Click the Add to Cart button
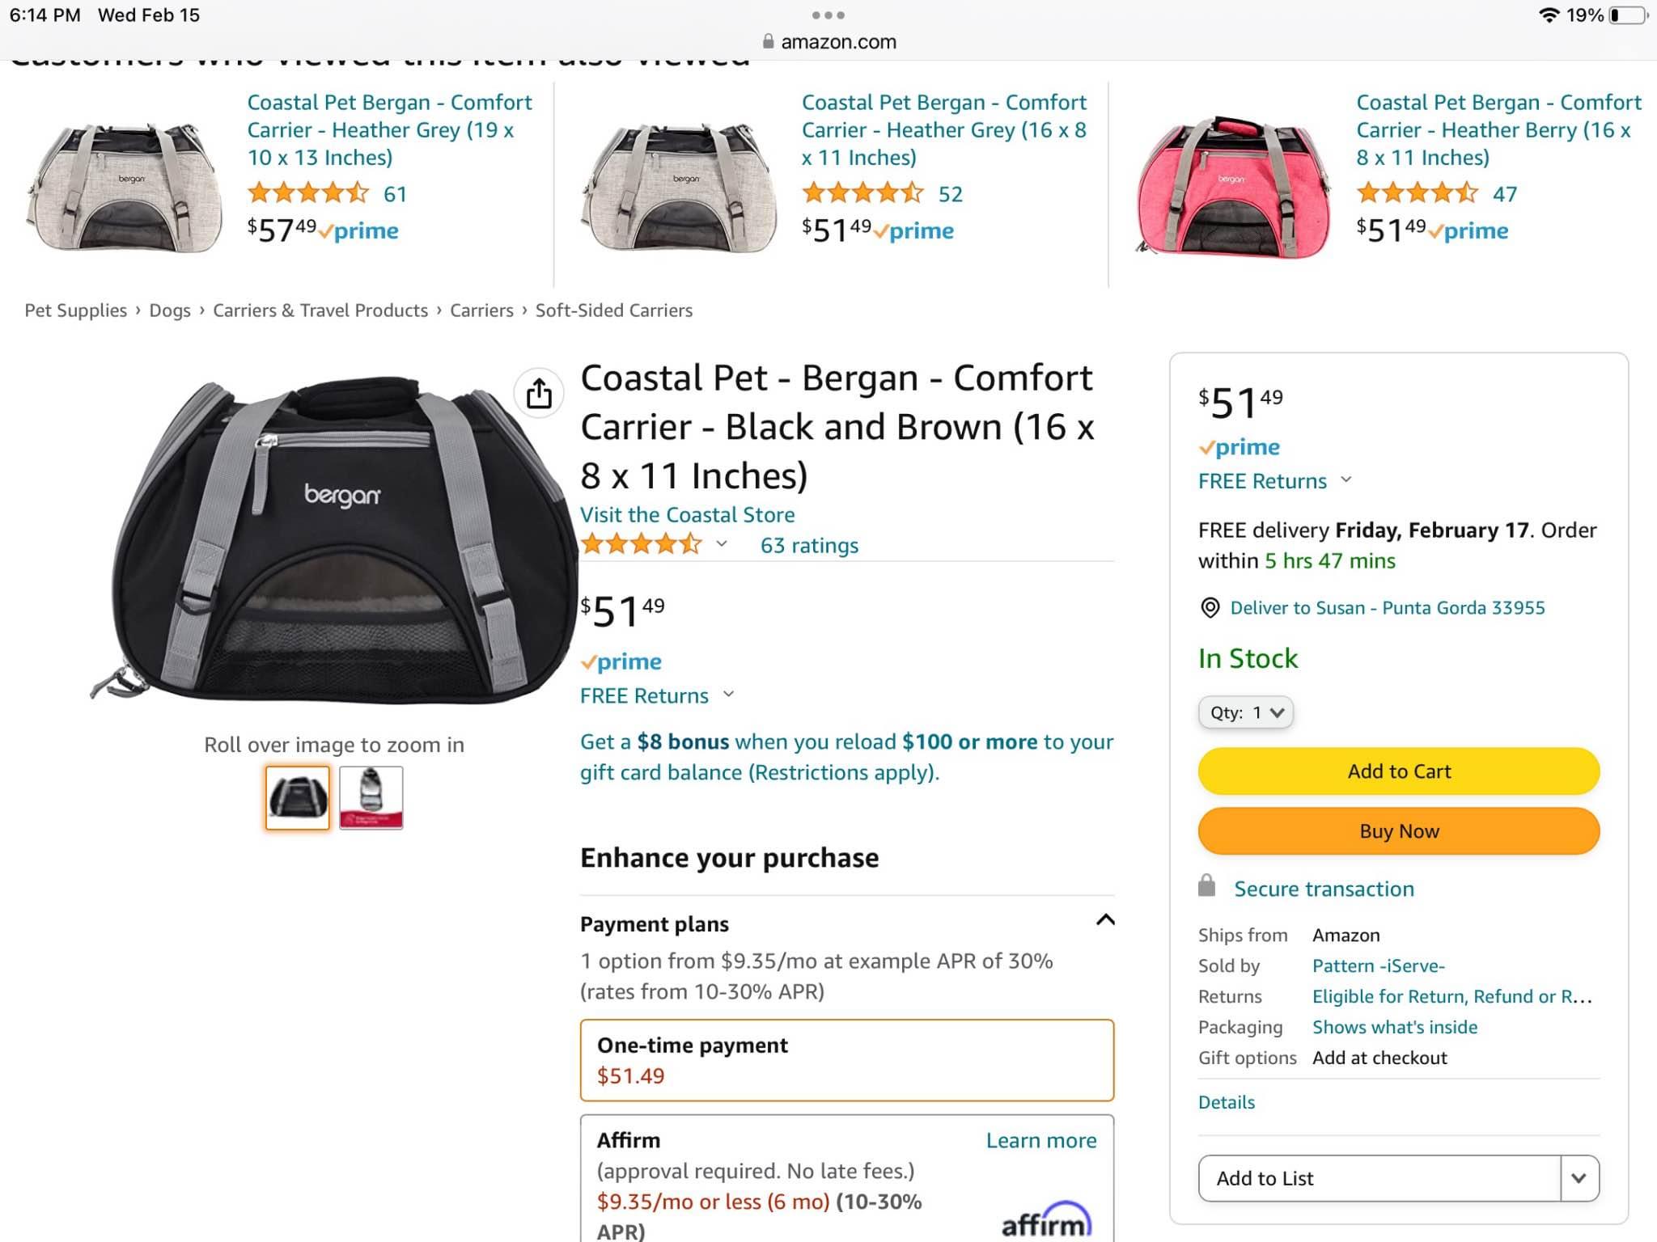 [x=1398, y=771]
